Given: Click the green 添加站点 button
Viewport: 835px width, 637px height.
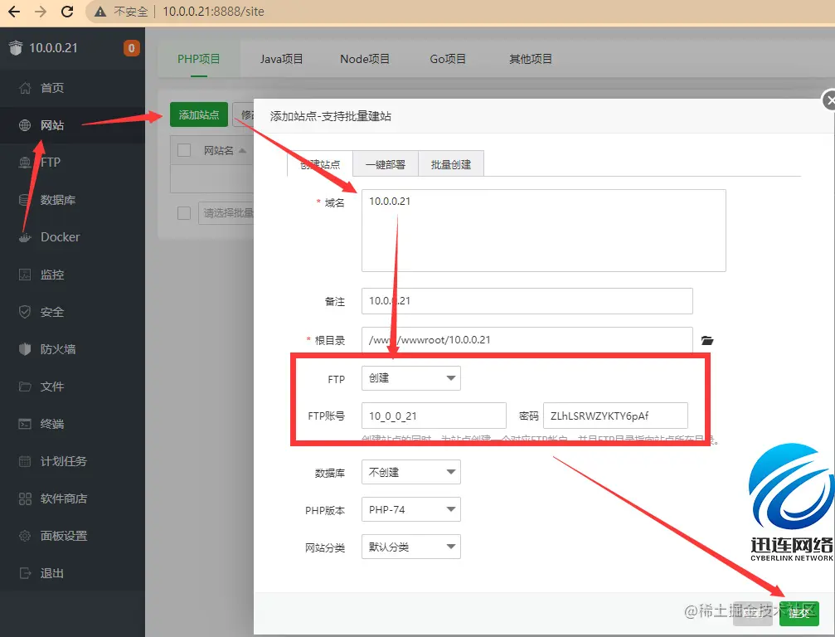Looking at the screenshot, I should [x=199, y=114].
